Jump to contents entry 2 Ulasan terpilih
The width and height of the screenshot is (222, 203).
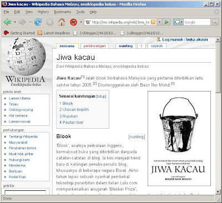pyautogui.click(x=74, y=110)
